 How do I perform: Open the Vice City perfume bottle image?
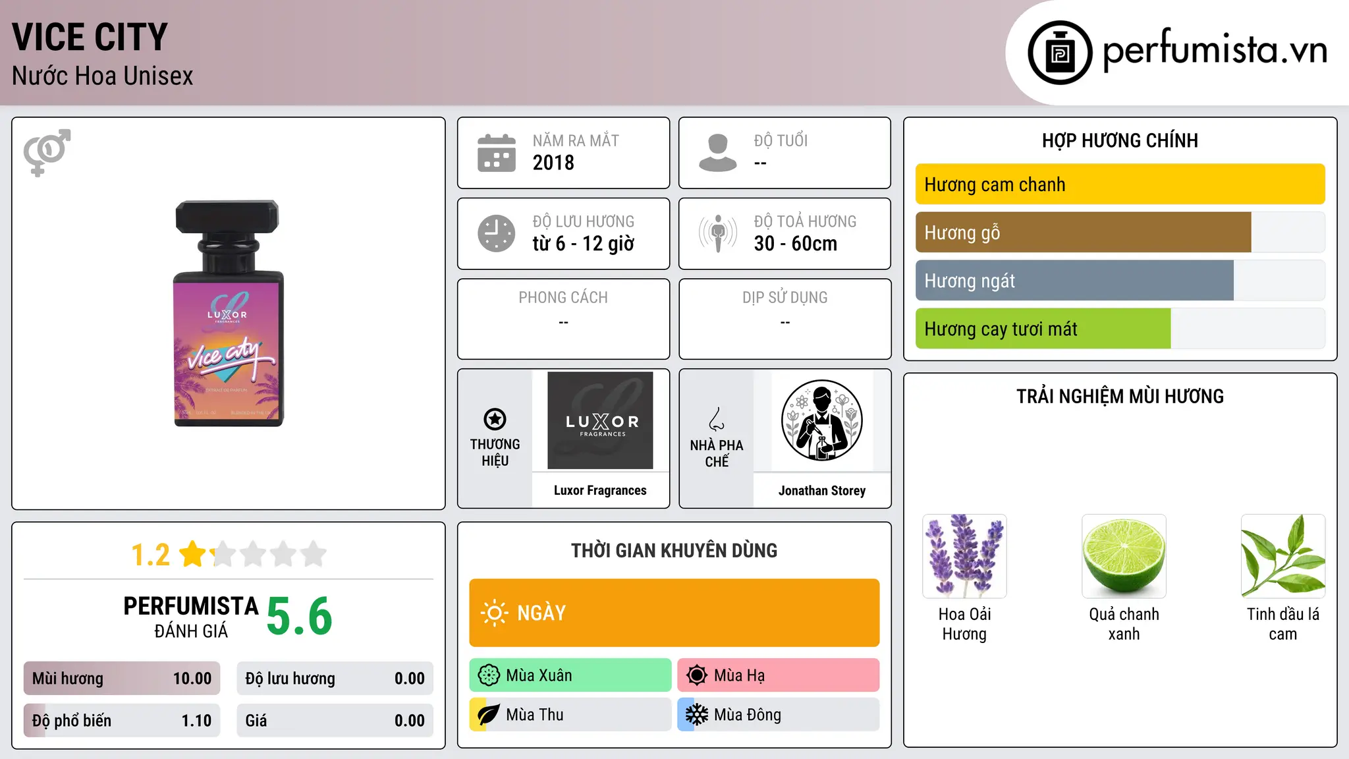[228, 314]
